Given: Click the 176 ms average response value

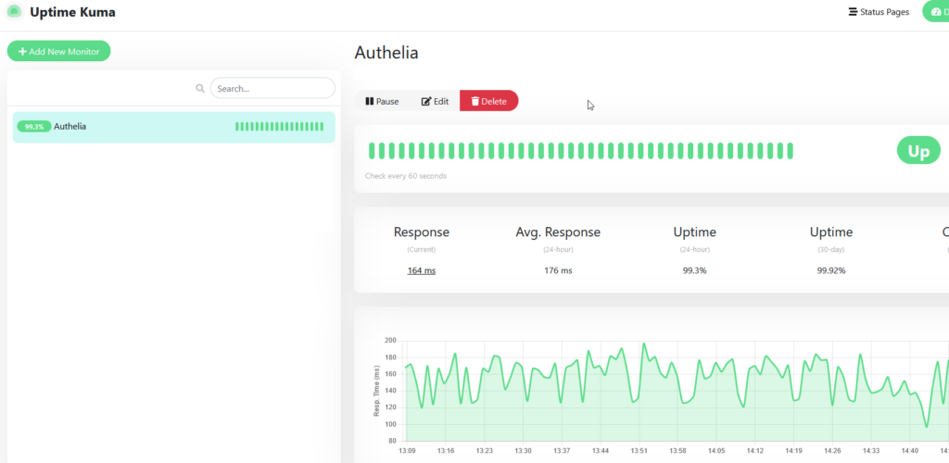Looking at the screenshot, I should [x=558, y=270].
